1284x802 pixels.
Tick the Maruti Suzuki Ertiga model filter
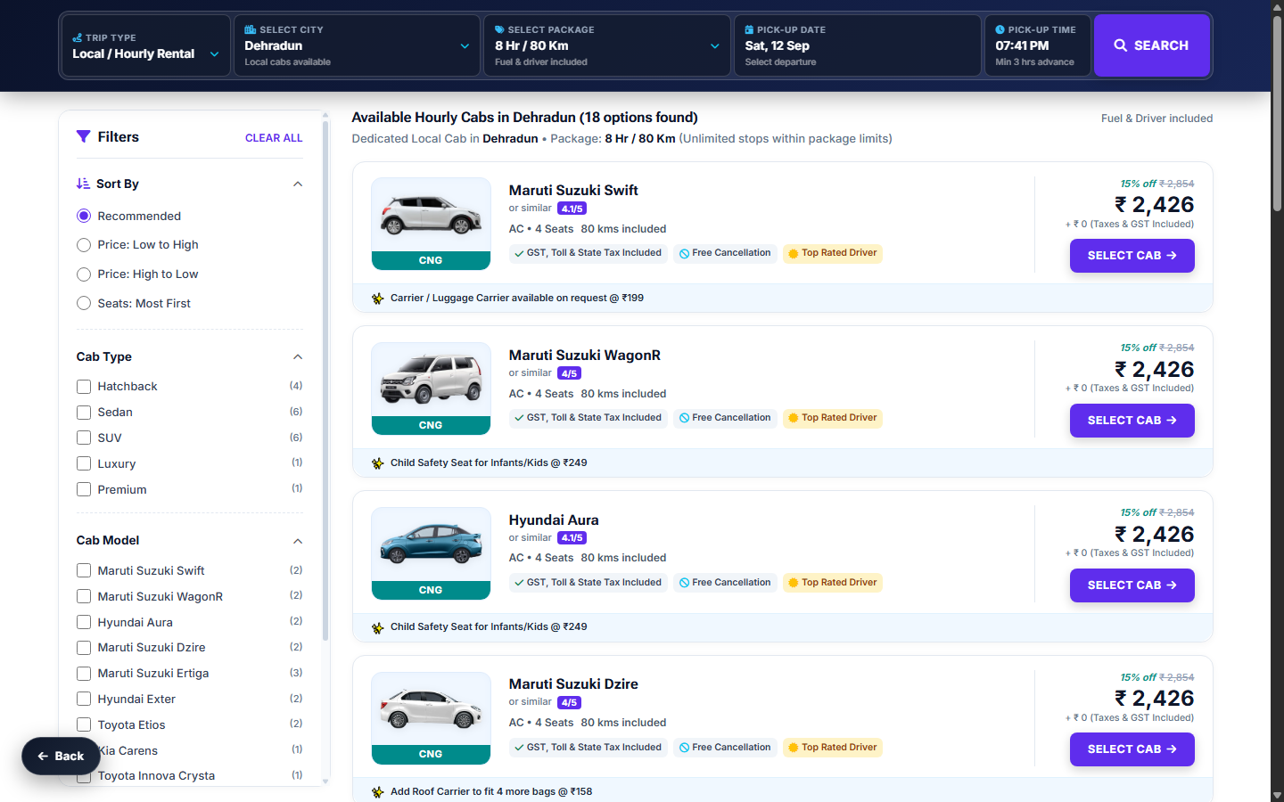click(x=84, y=674)
